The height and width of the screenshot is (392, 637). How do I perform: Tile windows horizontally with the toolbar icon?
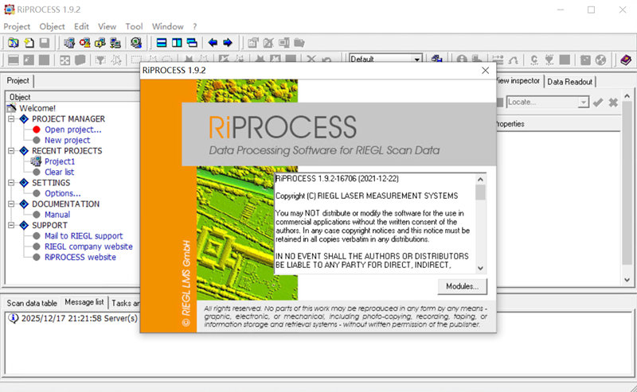point(162,43)
